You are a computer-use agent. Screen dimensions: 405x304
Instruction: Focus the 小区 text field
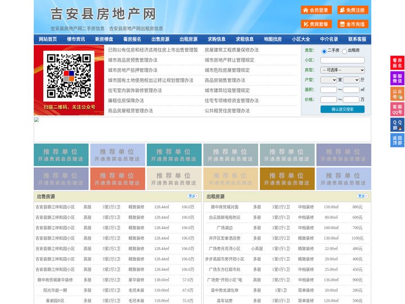[343, 60]
